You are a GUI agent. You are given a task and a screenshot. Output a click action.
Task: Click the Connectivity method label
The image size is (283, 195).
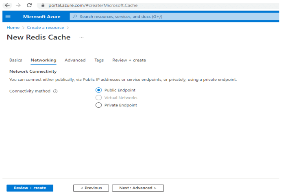pyautogui.click(x=30, y=91)
